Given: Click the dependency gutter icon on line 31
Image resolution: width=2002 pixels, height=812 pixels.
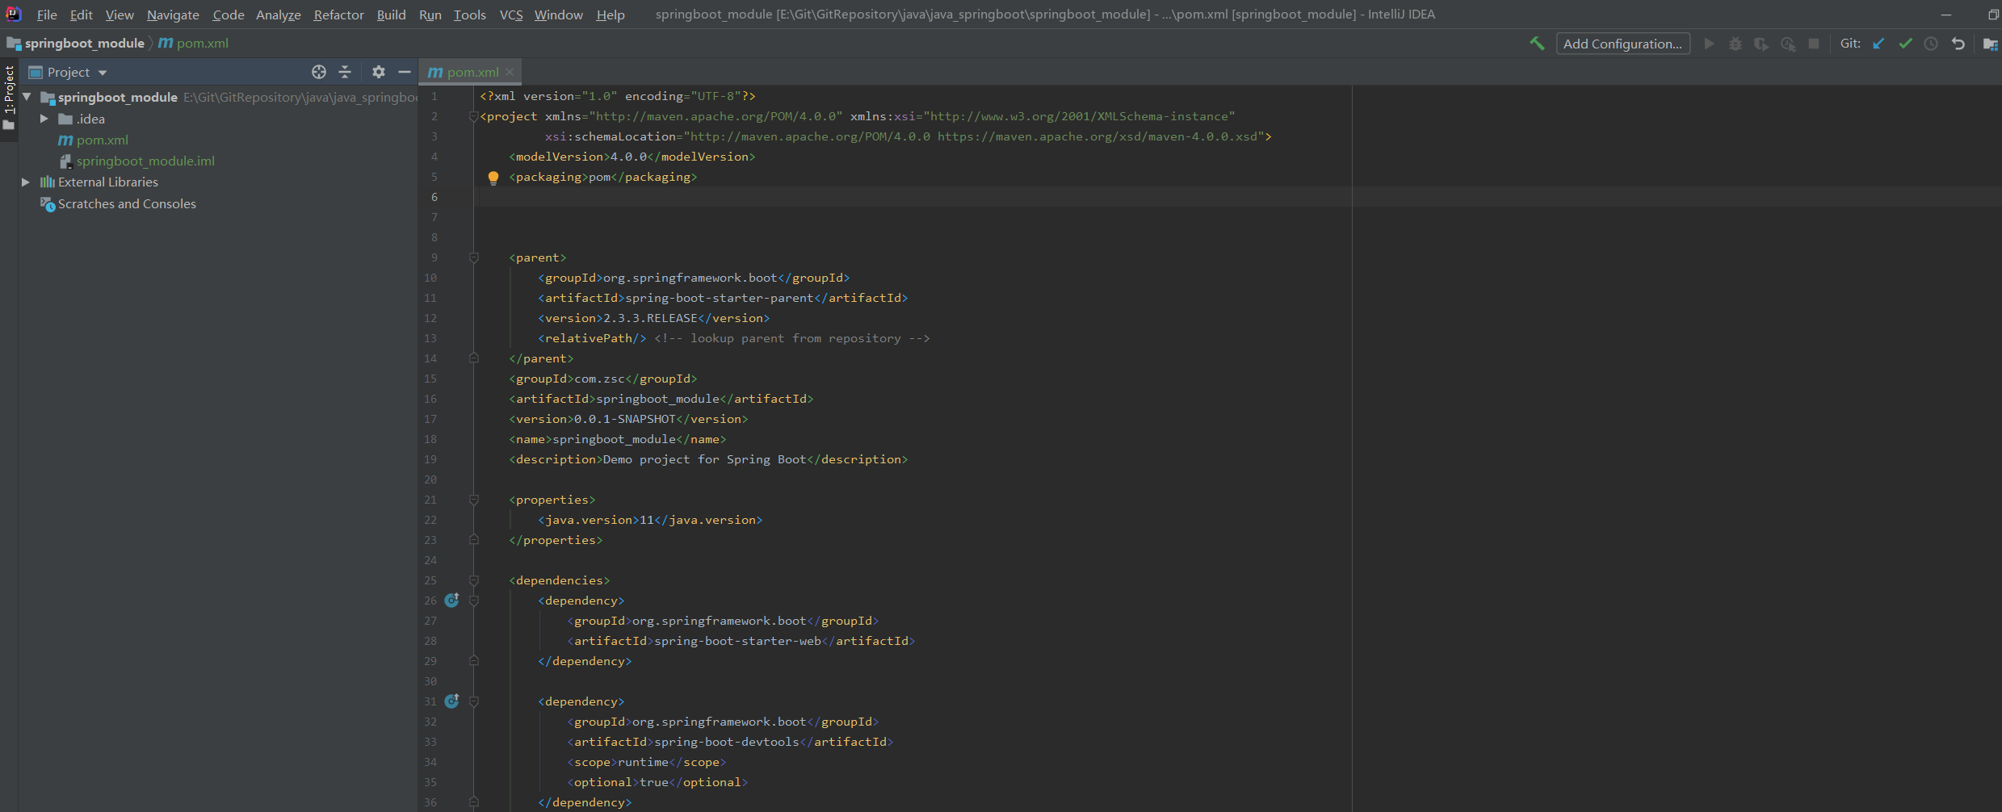Looking at the screenshot, I should [x=452, y=701].
